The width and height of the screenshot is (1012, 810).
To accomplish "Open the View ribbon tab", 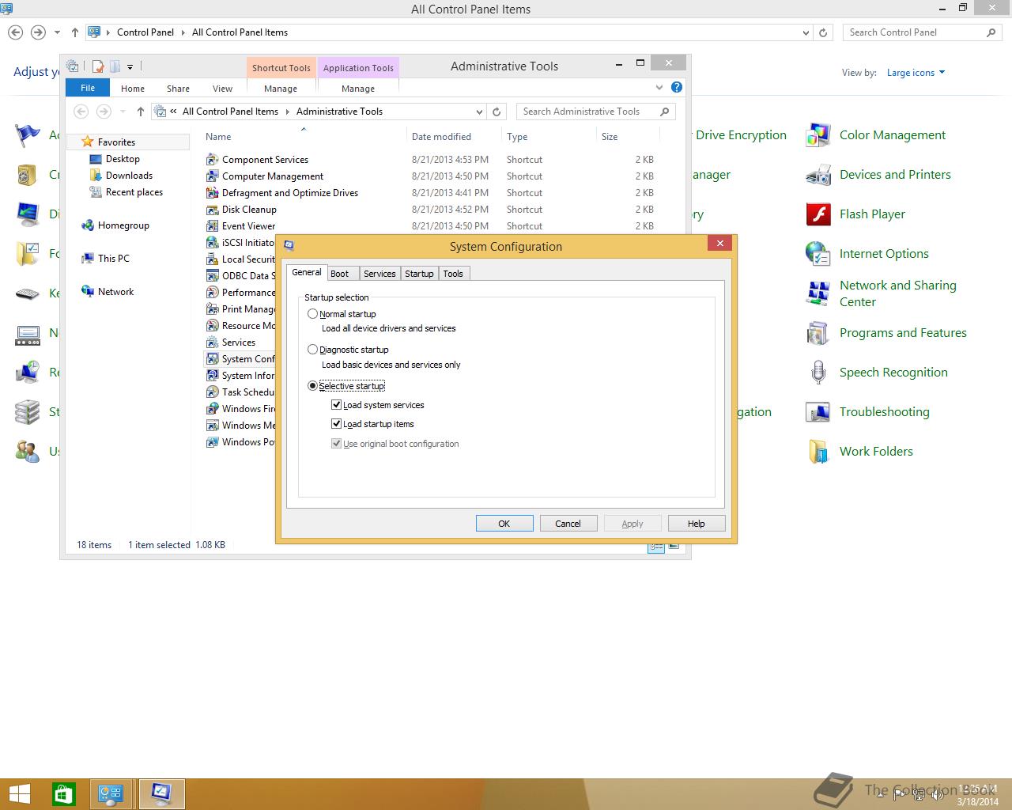I will point(222,89).
